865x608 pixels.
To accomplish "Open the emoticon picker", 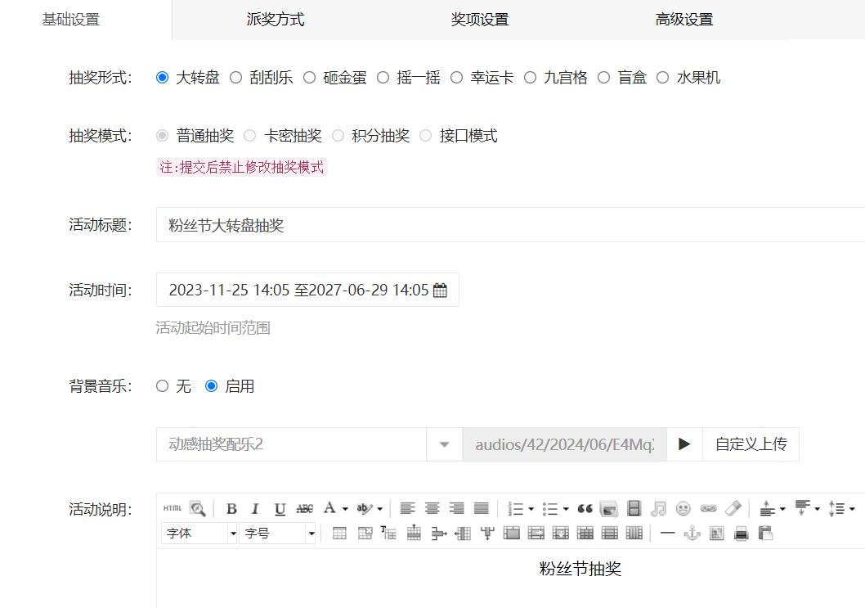I will coord(683,509).
